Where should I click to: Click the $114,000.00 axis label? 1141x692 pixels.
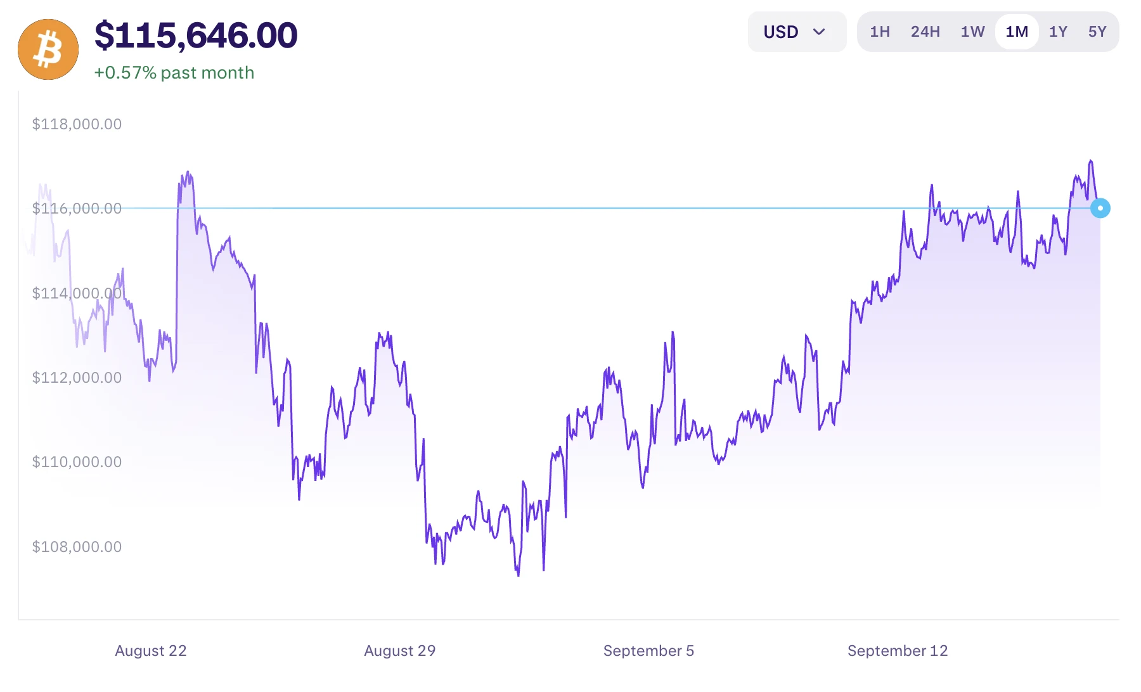(77, 293)
